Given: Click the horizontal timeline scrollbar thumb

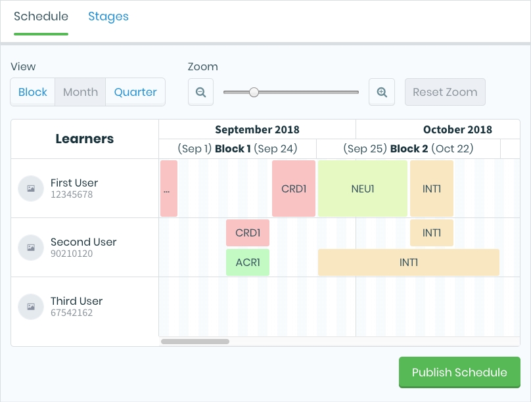Looking at the screenshot, I should [x=195, y=342].
